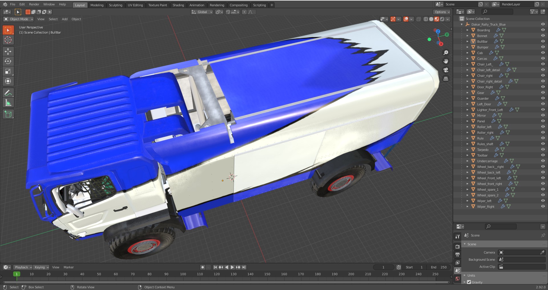Screen dimensions: 548x290
Task: Open the Output properties tab
Action: pos(458,254)
